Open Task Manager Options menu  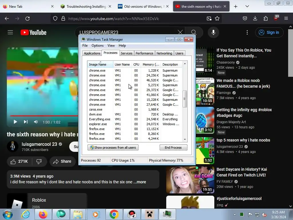tap(97, 46)
